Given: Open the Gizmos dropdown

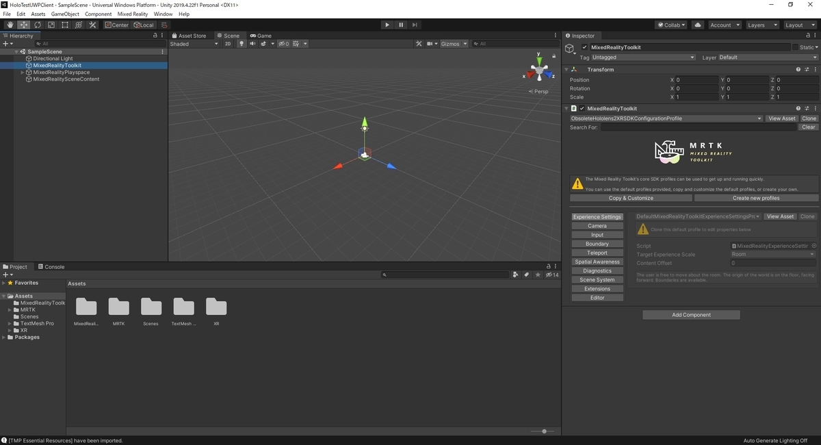Looking at the screenshot, I should 454,44.
